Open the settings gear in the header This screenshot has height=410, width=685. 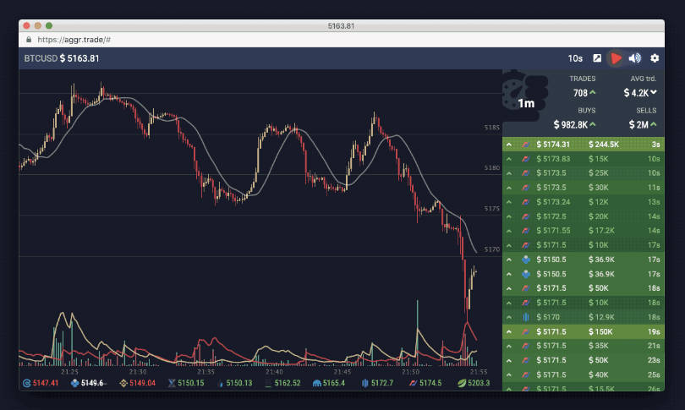click(x=654, y=58)
